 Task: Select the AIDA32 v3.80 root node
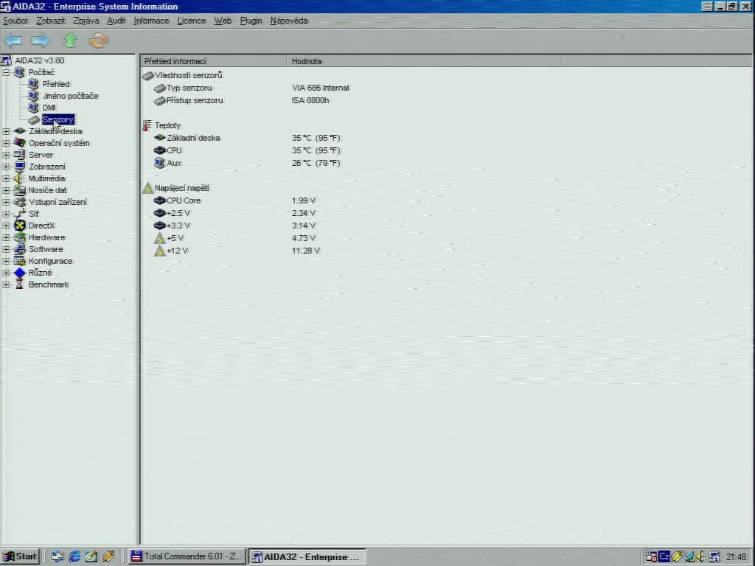click(40, 60)
